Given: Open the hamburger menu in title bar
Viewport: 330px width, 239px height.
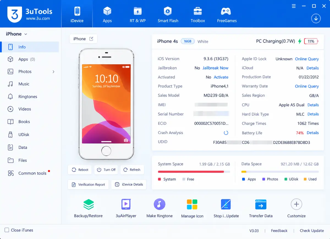Looking at the screenshot, I should point(294,6).
